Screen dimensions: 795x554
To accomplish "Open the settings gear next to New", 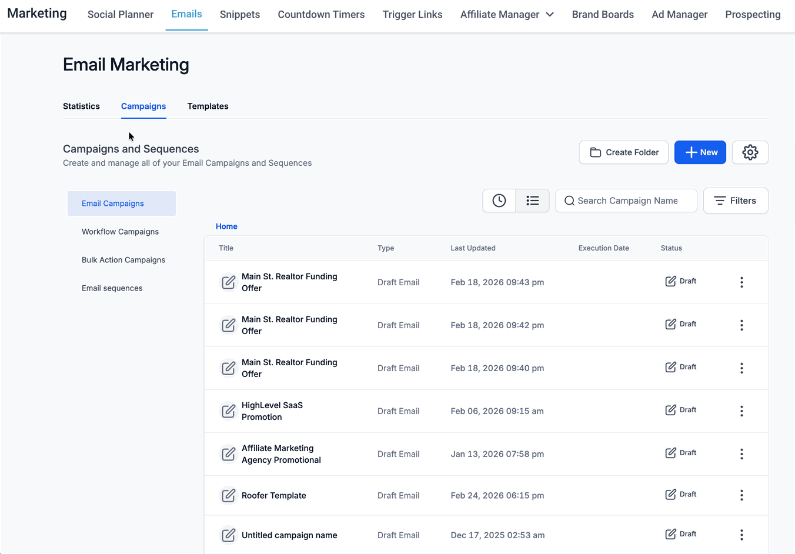I will point(750,152).
